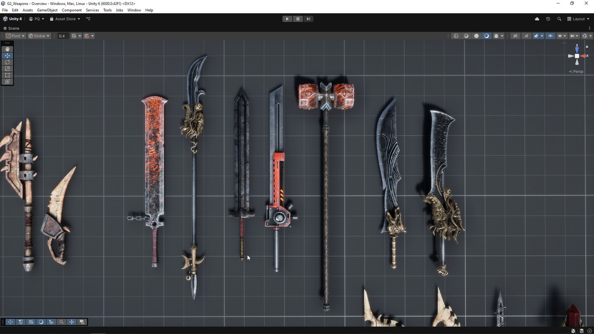Click the Draw Modes overlay icon in bottom bar
Viewport: 594px width, 334px height.
(41, 322)
